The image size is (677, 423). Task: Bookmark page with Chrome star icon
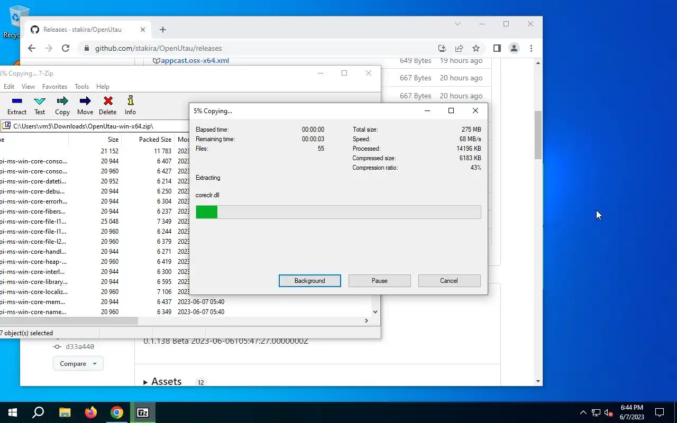tap(476, 48)
